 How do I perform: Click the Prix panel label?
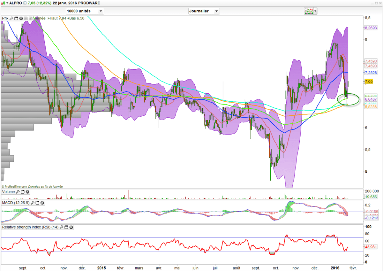tap(5, 19)
